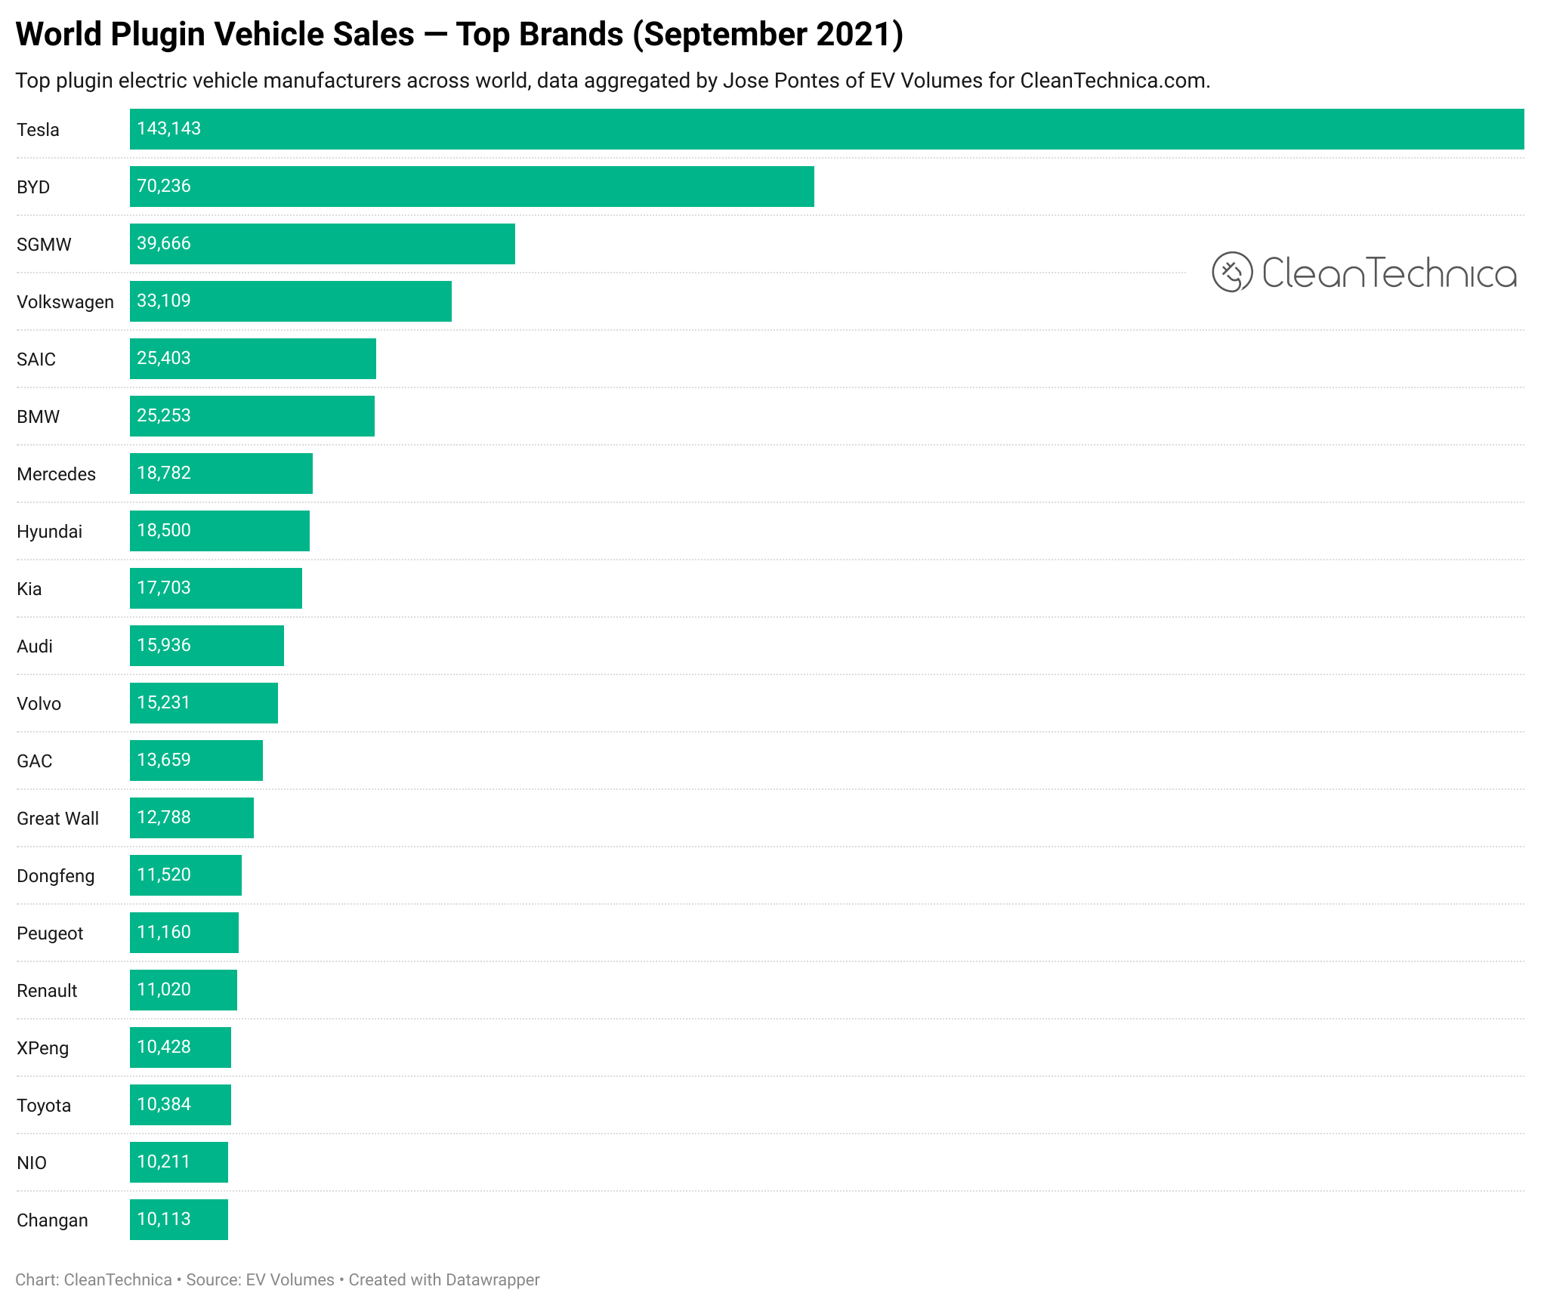Click the Hyundai bar with 18,500
Image resolution: width=1541 pixels, height=1305 pixels.
[x=219, y=531]
